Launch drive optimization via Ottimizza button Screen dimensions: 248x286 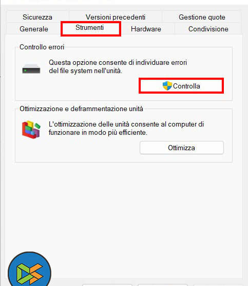pyautogui.click(x=182, y=148)
